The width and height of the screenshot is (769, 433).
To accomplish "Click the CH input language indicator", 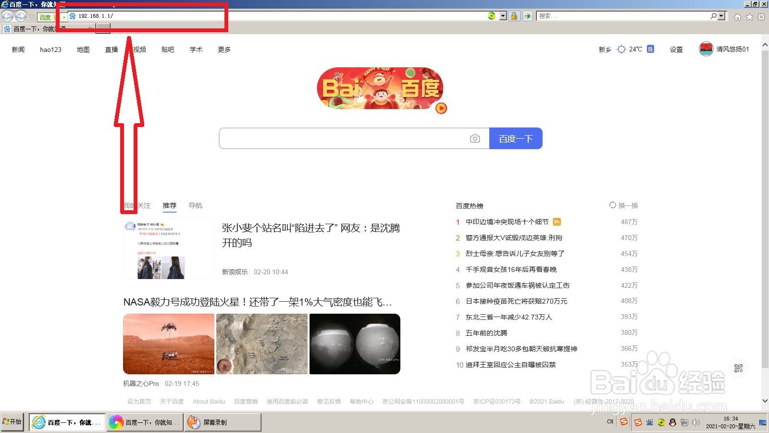I will click(x=610, y=422).
